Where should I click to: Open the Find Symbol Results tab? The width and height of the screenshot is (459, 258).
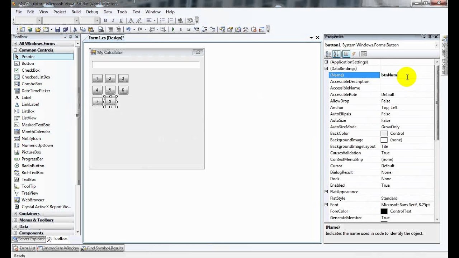pos(102,248)
